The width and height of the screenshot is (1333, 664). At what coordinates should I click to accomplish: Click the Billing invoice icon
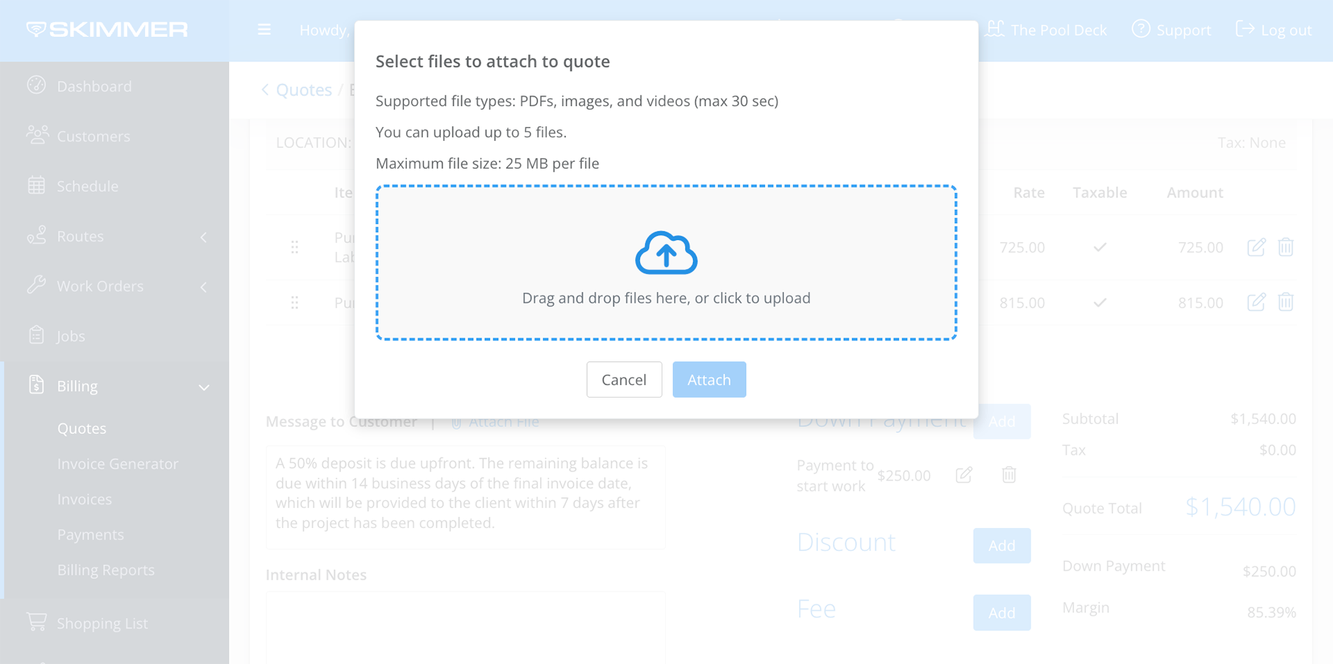click(x=36, y=384)
